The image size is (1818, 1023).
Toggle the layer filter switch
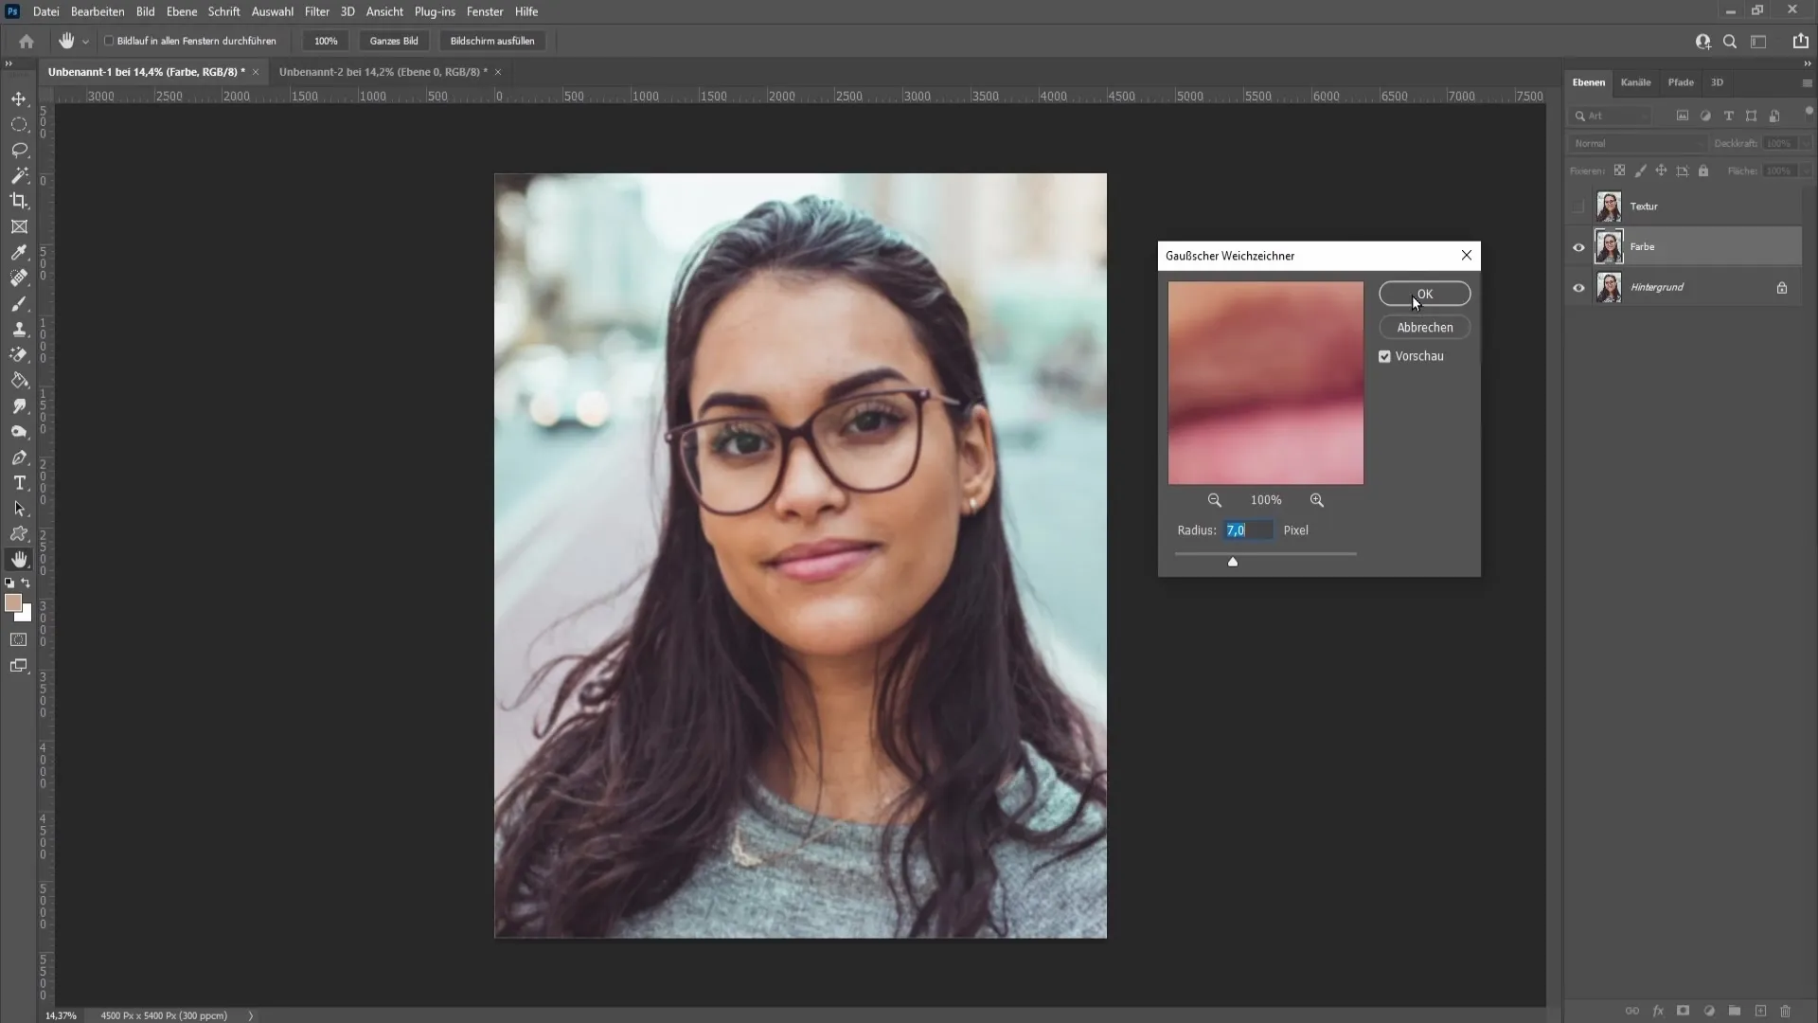click(x=1809, y=112)
